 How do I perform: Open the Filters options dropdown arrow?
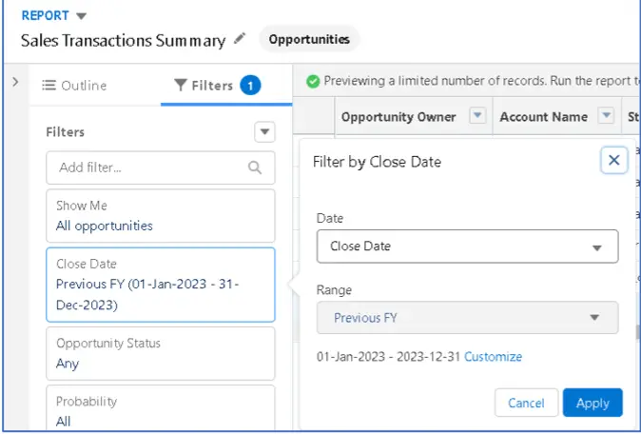click(264, 132)
